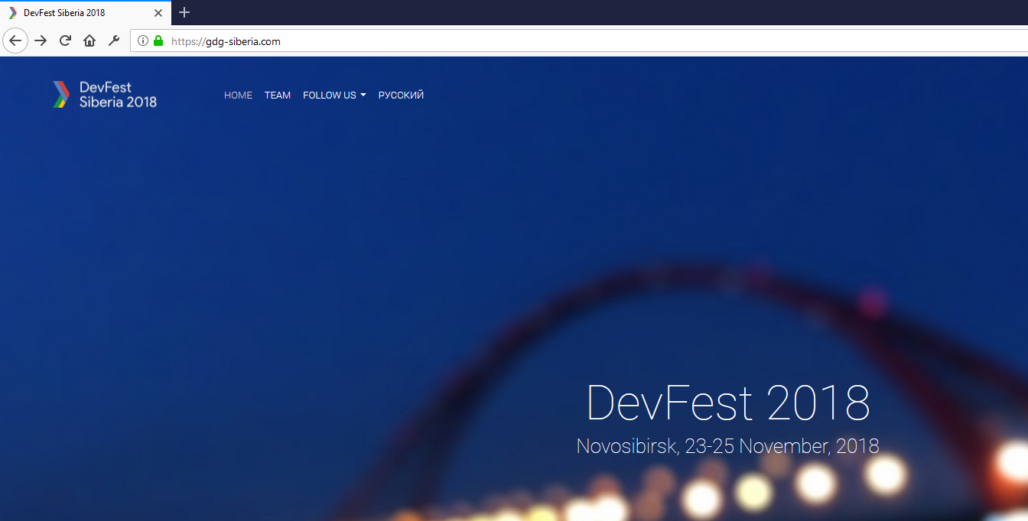
Task: Switch language via РУССКИЙ link
Action: point(401,95)
